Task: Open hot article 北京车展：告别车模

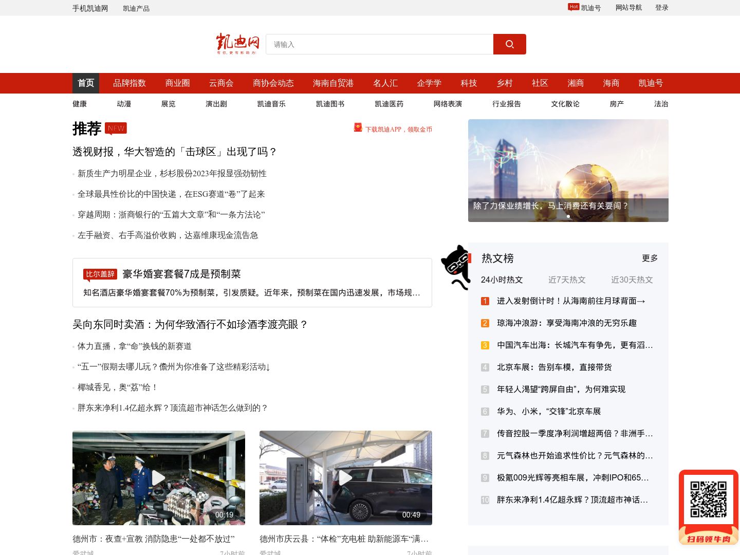Action: pos(554,367)
